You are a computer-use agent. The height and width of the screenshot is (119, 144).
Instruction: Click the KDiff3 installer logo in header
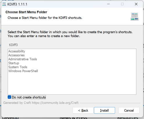[134, 16]
